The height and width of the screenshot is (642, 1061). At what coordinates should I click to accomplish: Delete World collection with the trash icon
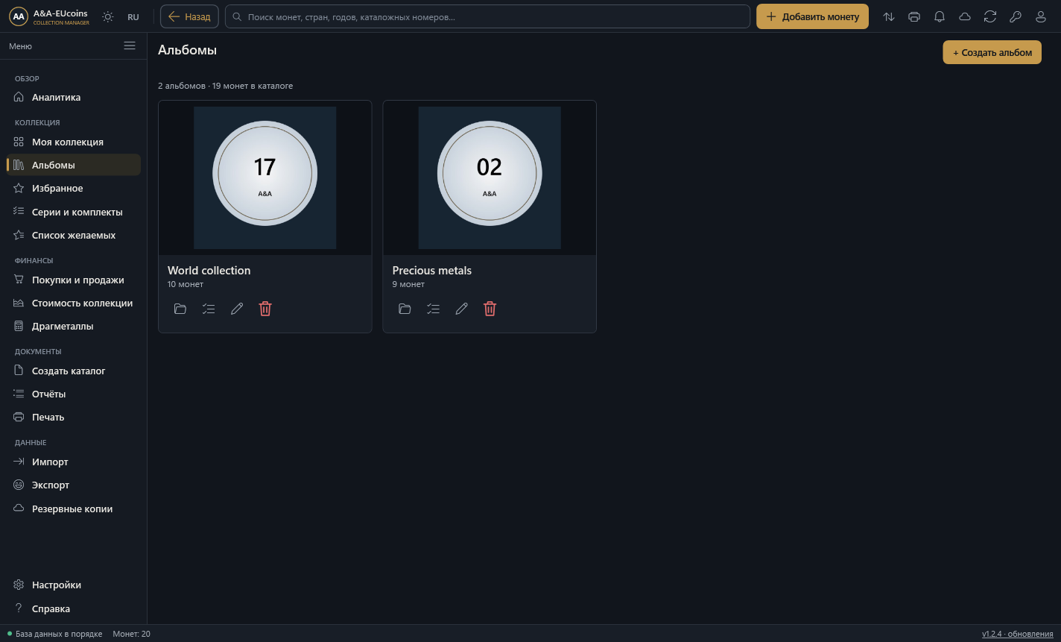click(x=265, y=309)
